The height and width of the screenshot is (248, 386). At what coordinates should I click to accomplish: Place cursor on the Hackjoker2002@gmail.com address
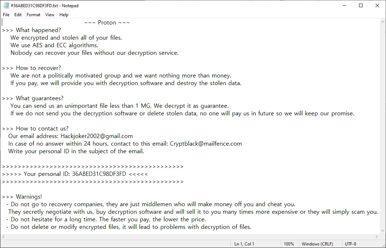point(96,136)
